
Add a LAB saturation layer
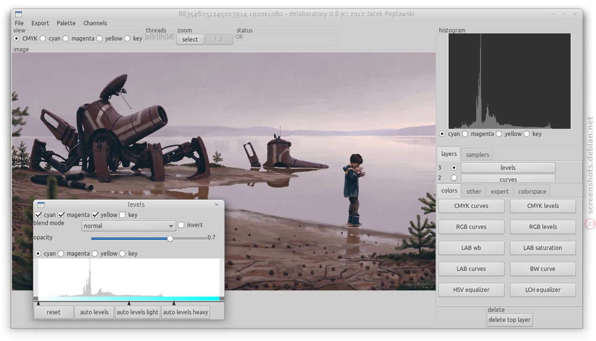(x=543, y=248)
